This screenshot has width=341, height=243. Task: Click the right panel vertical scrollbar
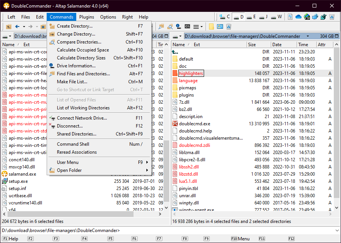pyautogui.click(x=337, y=125)
